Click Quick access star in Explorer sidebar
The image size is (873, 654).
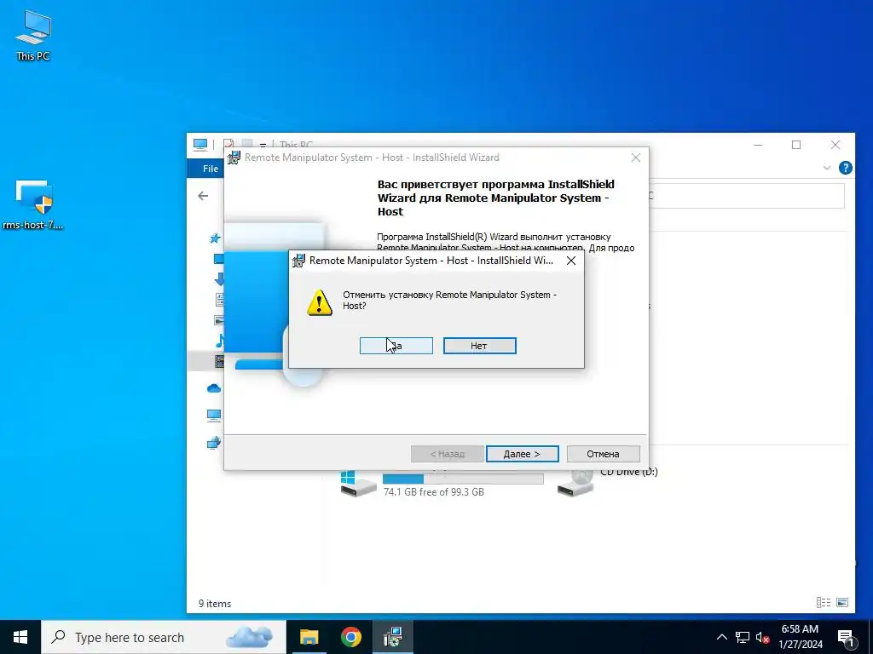point(215,238)
